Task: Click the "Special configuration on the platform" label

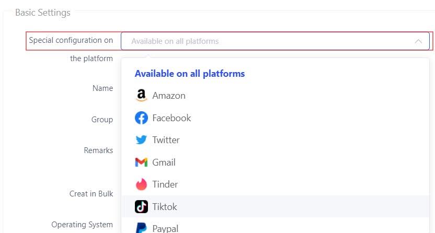Action: point(71,40)
